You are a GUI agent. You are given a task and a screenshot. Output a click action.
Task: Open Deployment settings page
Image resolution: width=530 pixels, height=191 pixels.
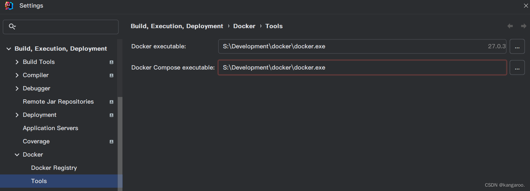[x=40, y=115]
